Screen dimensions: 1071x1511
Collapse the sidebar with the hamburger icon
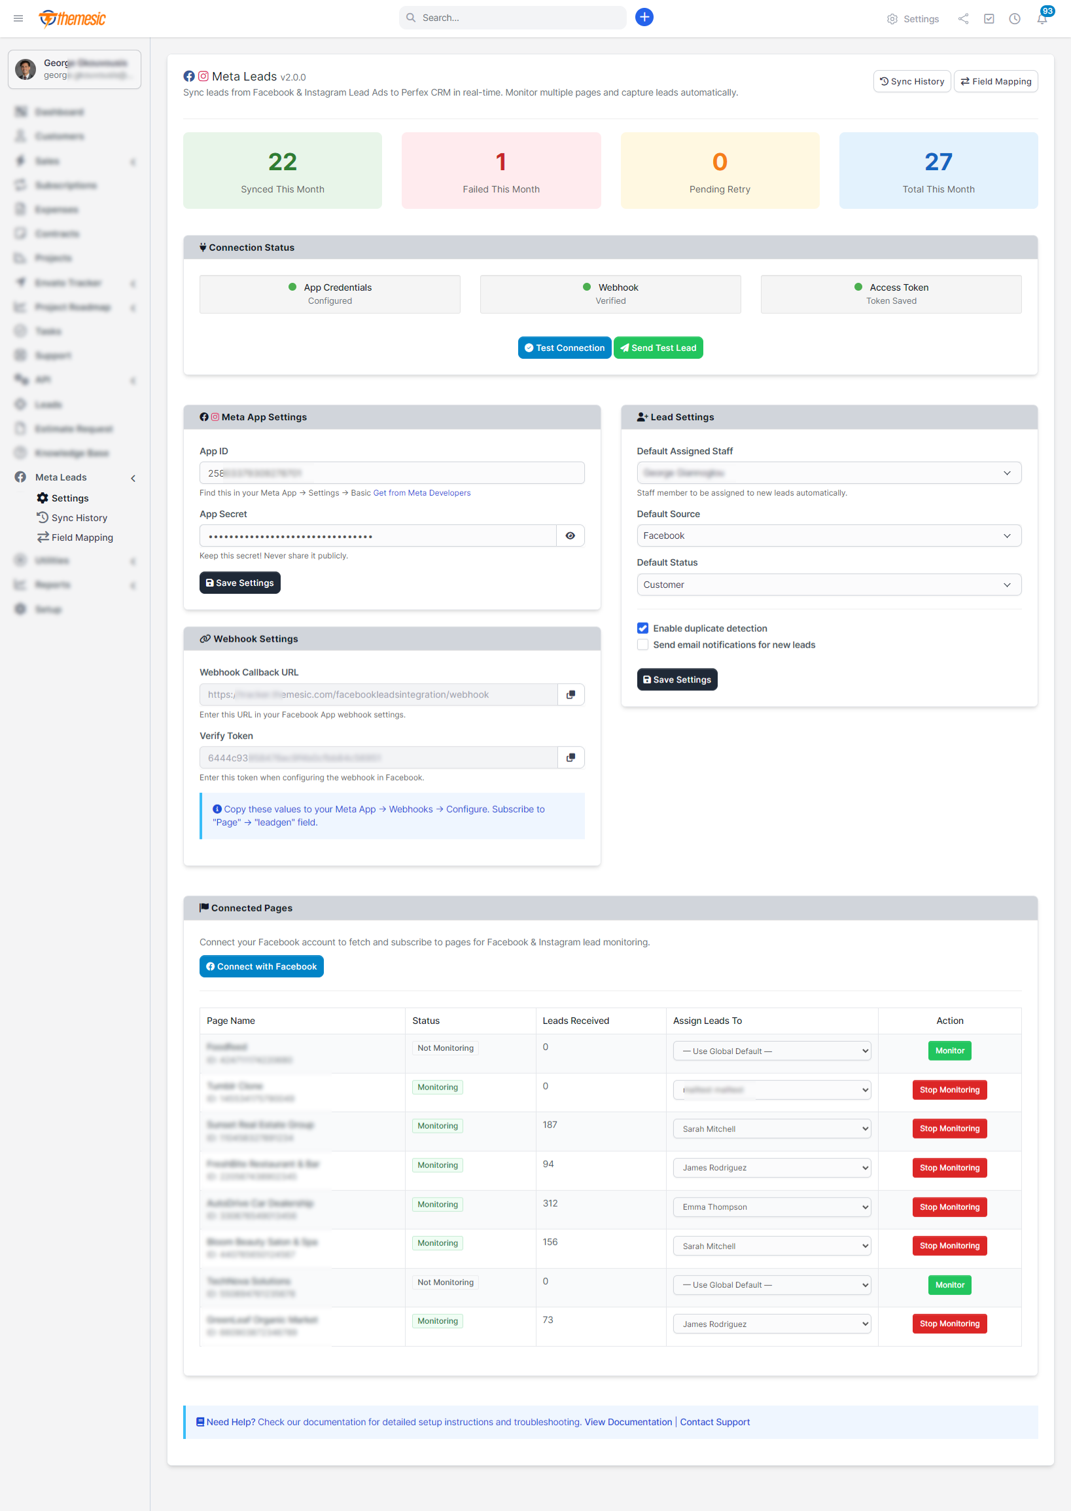point(18,18)
